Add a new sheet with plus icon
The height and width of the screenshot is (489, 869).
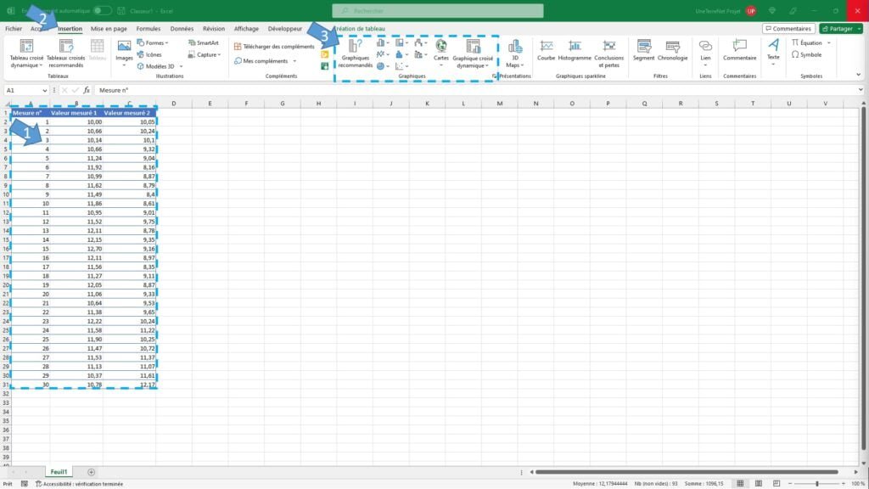pyautogui.click(x=91, y=472)
